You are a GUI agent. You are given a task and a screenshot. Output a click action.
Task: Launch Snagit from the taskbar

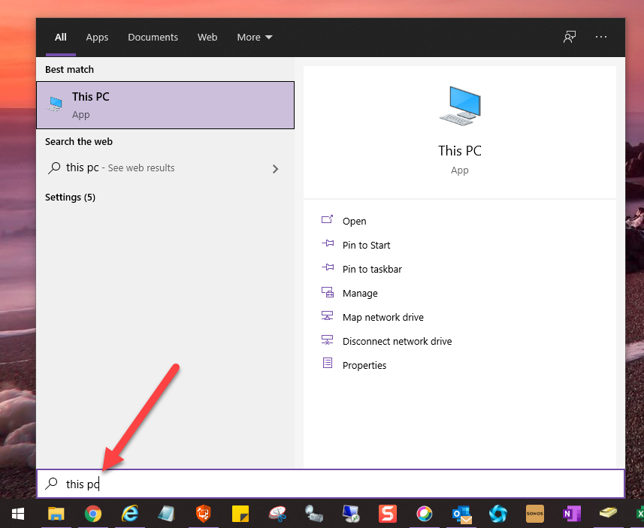(388, 514)
